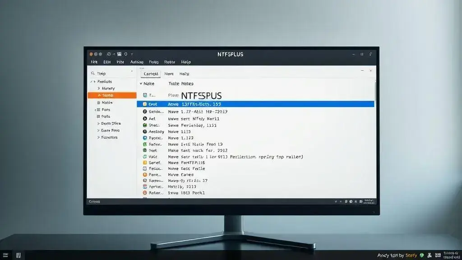462x260 pixels.
Task: Focus the sidebar search field
Action: 112,73
